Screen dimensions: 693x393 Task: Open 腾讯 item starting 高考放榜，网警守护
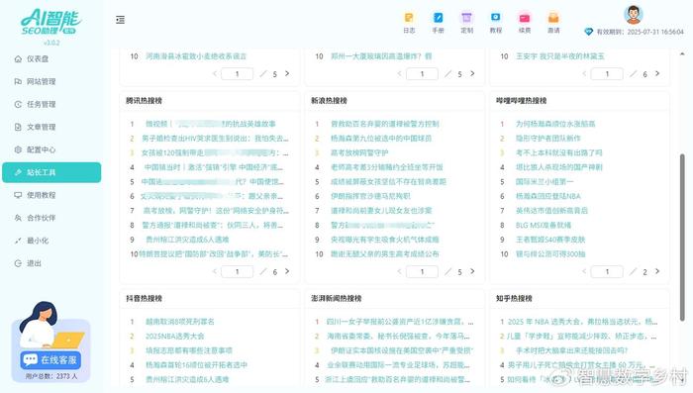click(x=216, y=211)
